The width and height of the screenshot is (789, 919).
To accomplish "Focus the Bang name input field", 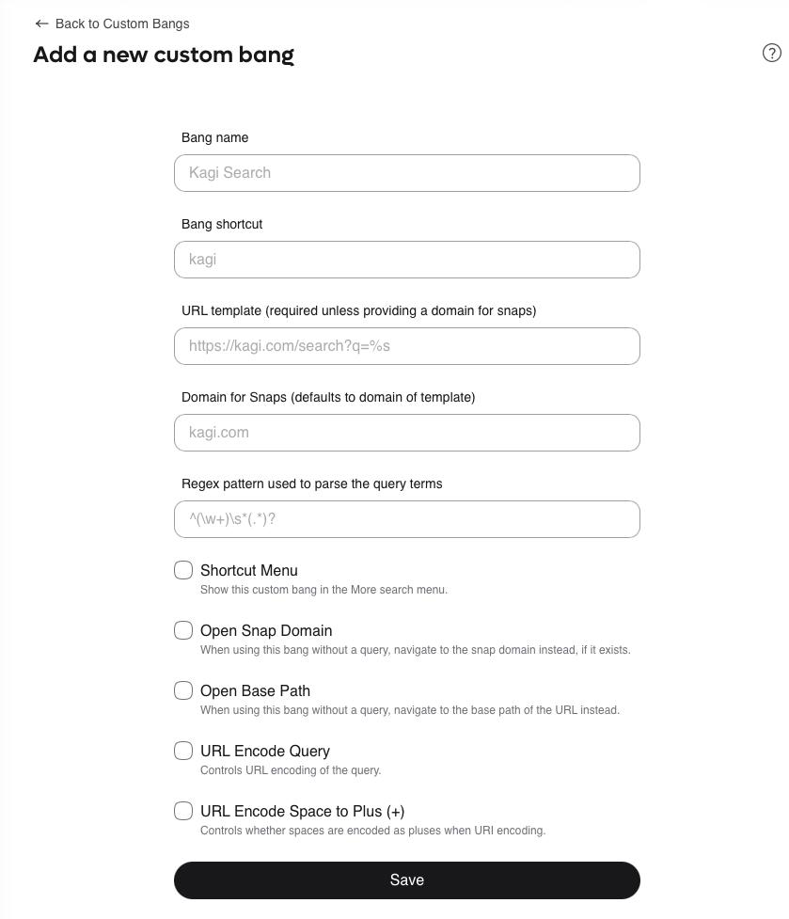I will (406, 173).
